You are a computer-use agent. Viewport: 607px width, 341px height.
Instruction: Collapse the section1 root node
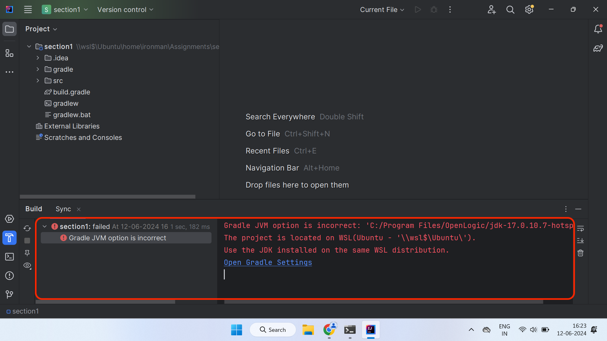coord(29,47)
